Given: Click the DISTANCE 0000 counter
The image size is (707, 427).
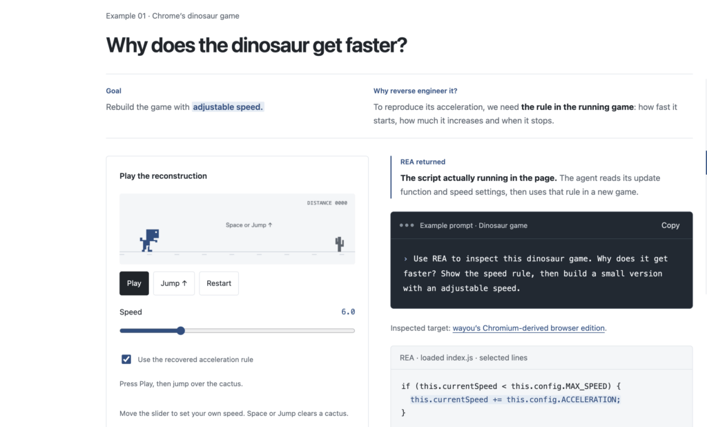Looking at the screenshot, I should [x=327, y=203].
